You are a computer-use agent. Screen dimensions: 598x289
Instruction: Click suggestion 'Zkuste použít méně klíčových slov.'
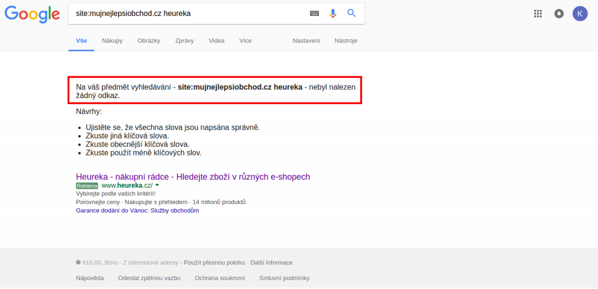[144, 153]
